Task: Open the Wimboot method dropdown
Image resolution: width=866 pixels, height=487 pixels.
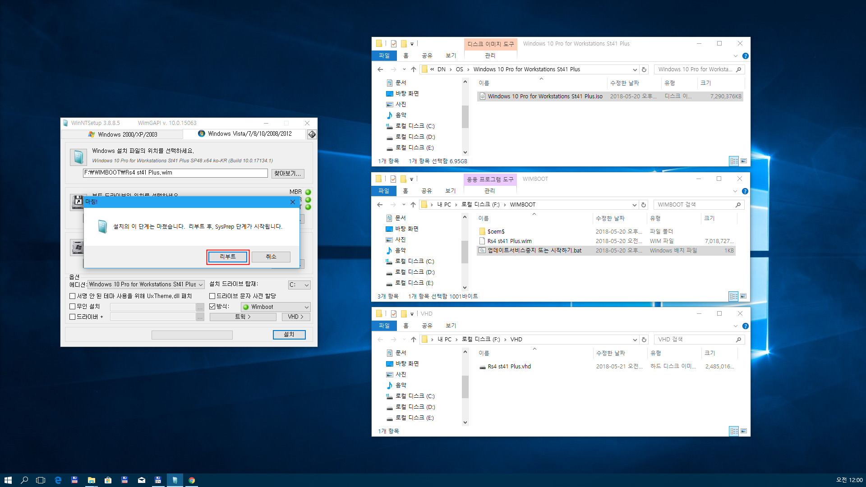Action: (x=276, y=307)
